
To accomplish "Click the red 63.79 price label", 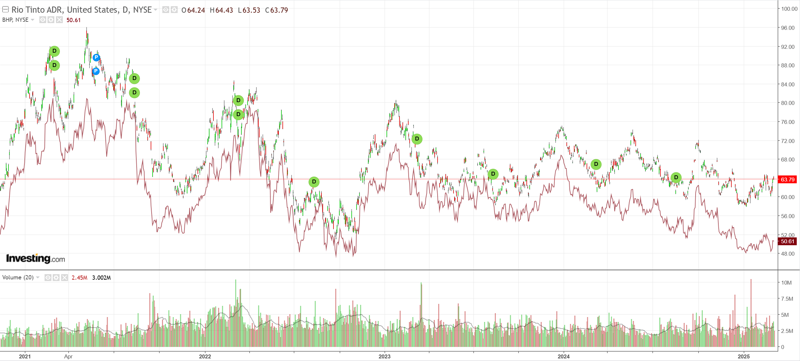I will 787,180.
